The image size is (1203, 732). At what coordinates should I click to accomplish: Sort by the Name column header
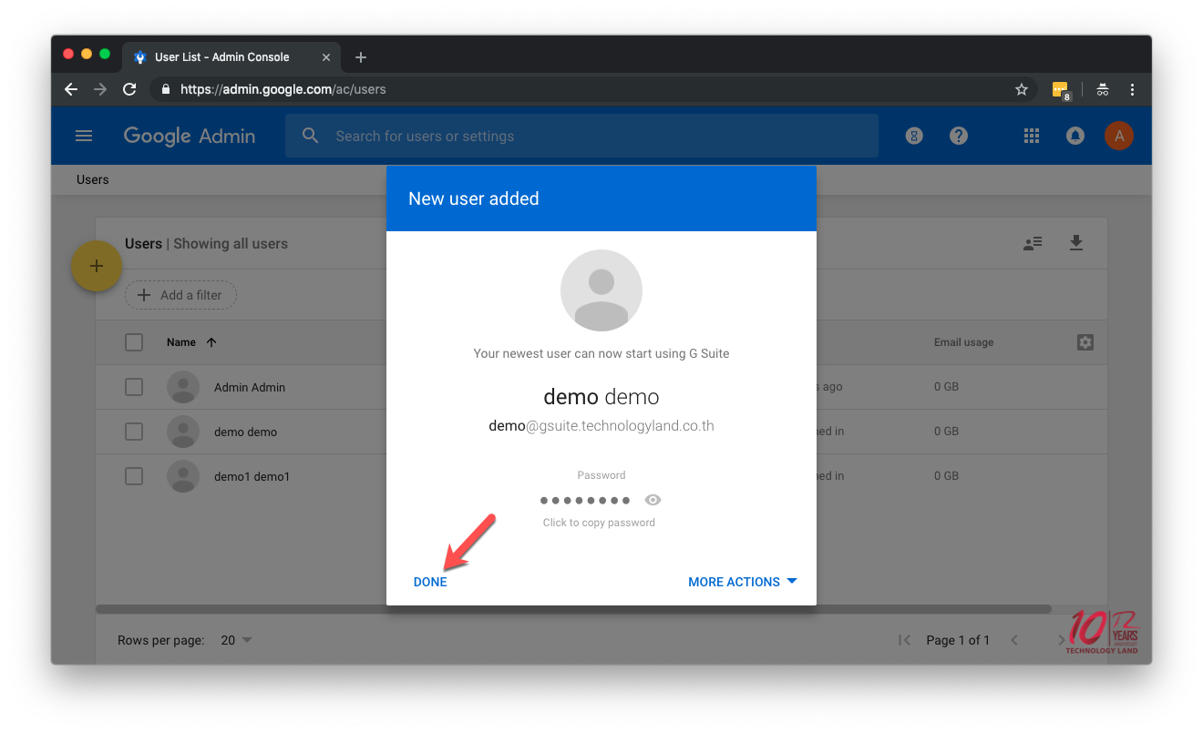click(x=181, y=342)
